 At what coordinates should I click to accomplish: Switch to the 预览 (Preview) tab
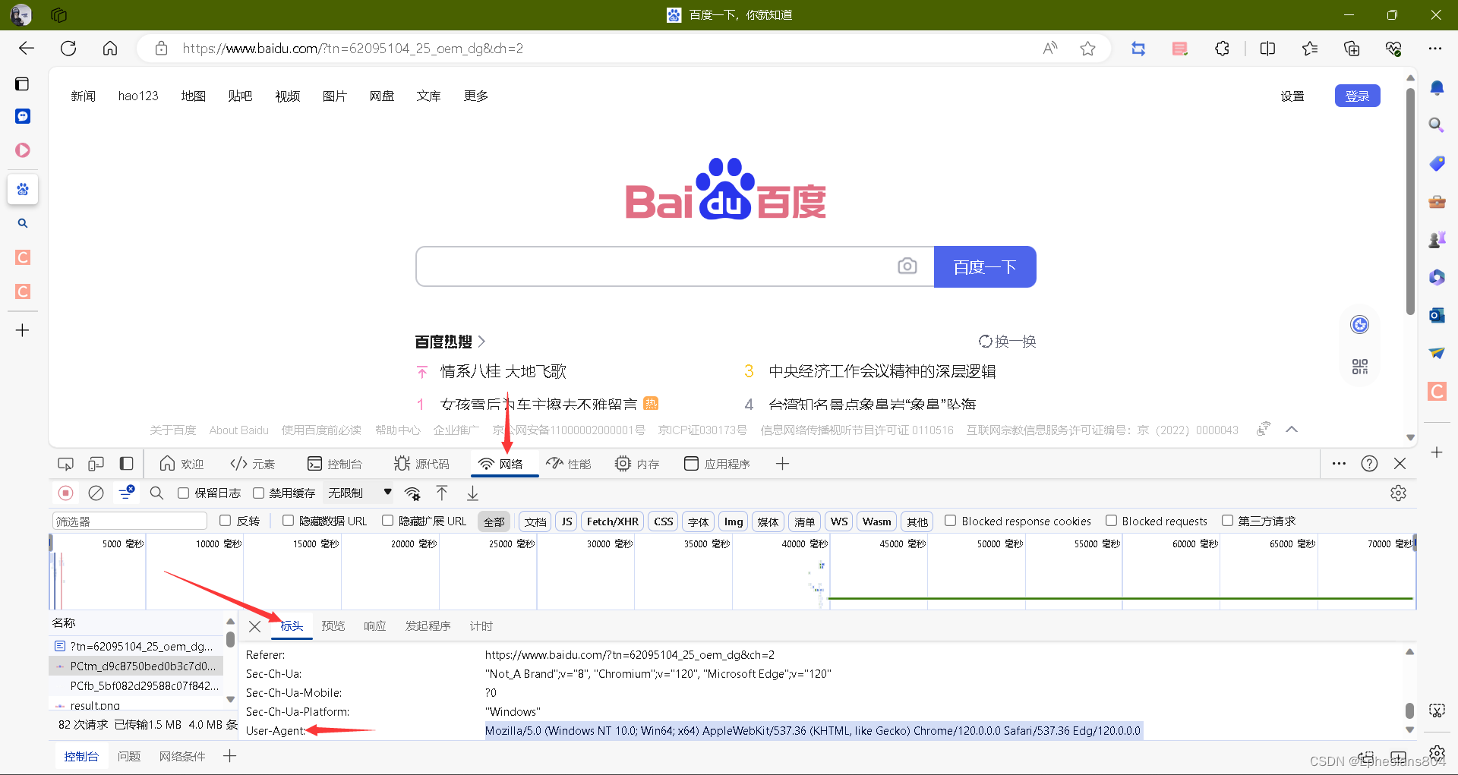point(333,625)
